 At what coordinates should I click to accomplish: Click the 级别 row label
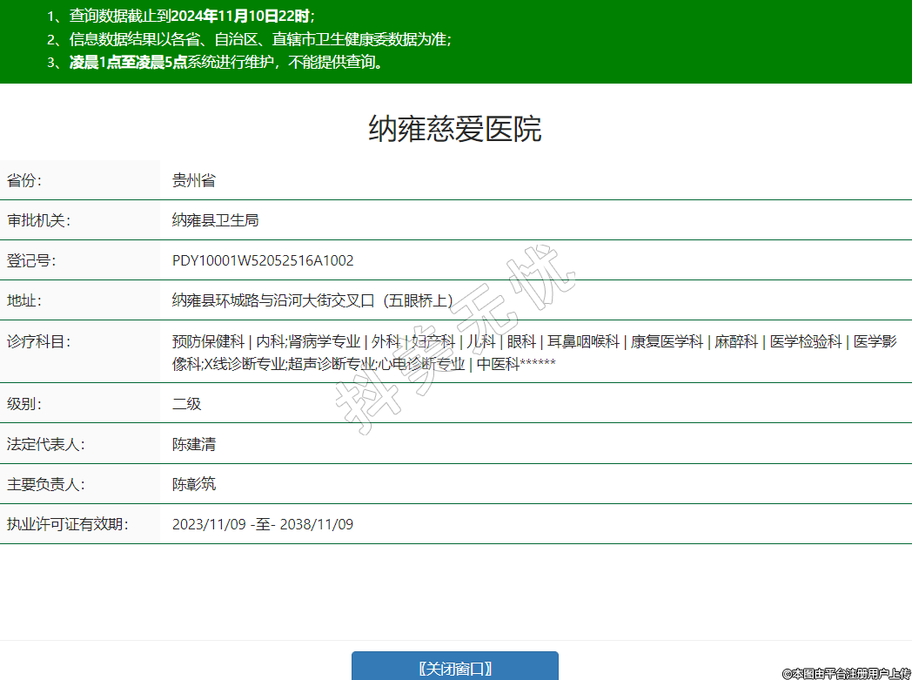click(x=24, y=404)
